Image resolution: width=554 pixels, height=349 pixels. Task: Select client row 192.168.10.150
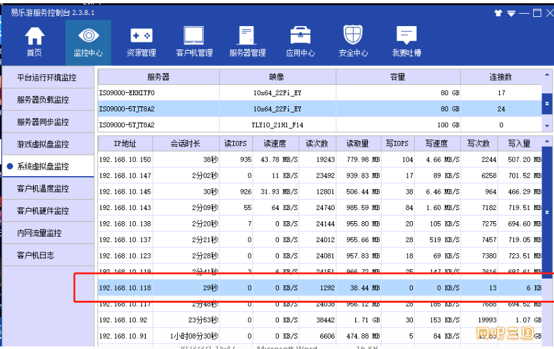coord(125,160)
